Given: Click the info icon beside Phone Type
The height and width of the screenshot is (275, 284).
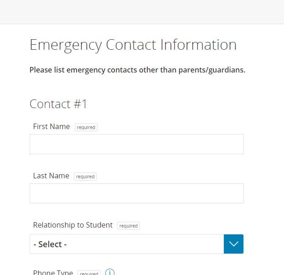Looking at the screenshot, I should pos(110,272).
